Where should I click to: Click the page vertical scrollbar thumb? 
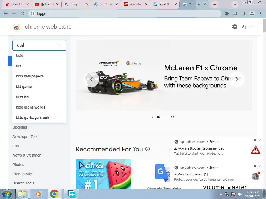[x=264, y=25]
